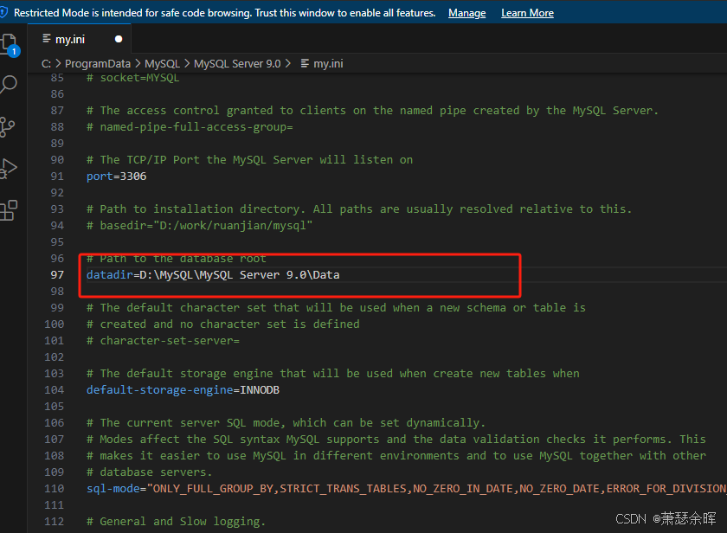Open the Search view in the activity bar
This screenshot has height=533, width=727.
tap(9, 84)
